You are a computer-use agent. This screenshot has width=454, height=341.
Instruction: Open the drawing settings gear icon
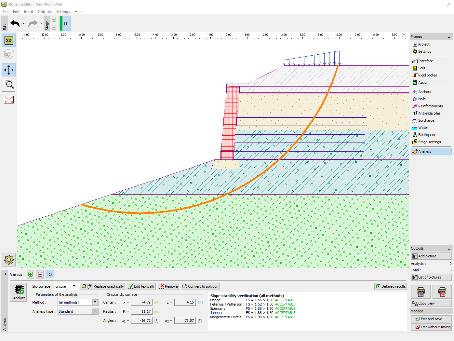9,259
